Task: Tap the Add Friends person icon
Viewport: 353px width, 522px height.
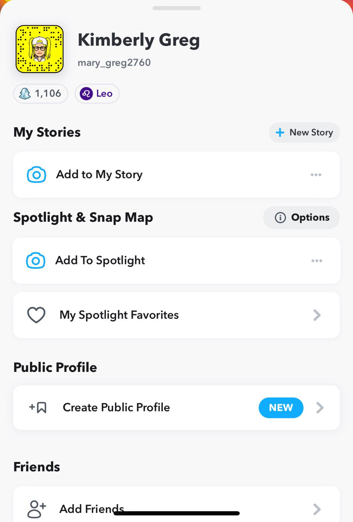Action: (36, 509)
